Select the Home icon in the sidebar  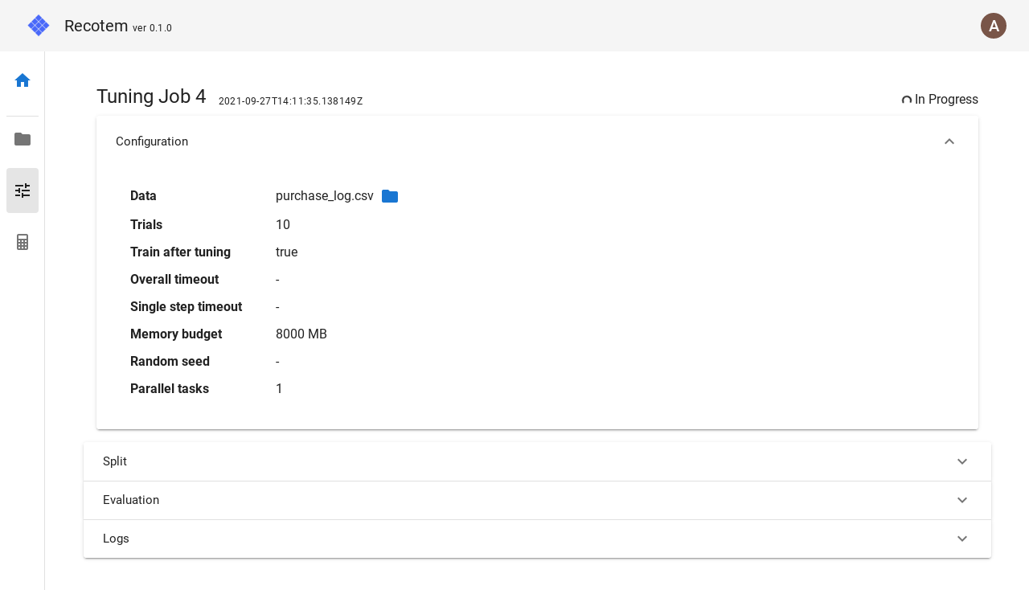point(23,80)
